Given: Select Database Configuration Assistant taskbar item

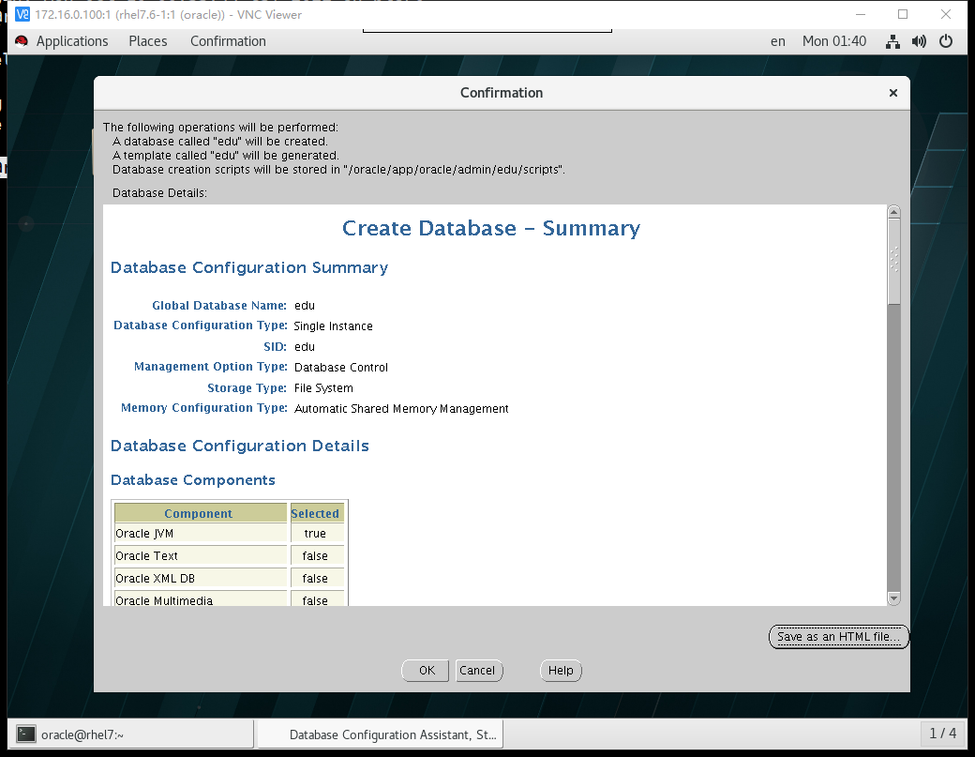Looking at the screenshot, I should point(380,734).
